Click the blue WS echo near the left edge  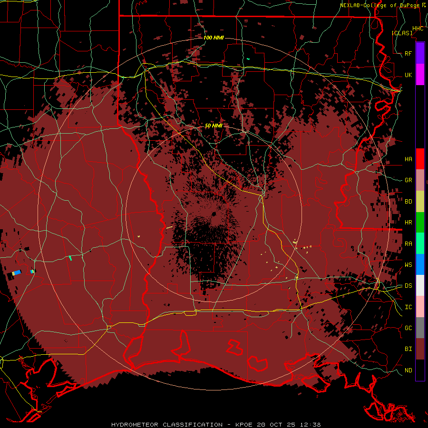tap(18, 272)
